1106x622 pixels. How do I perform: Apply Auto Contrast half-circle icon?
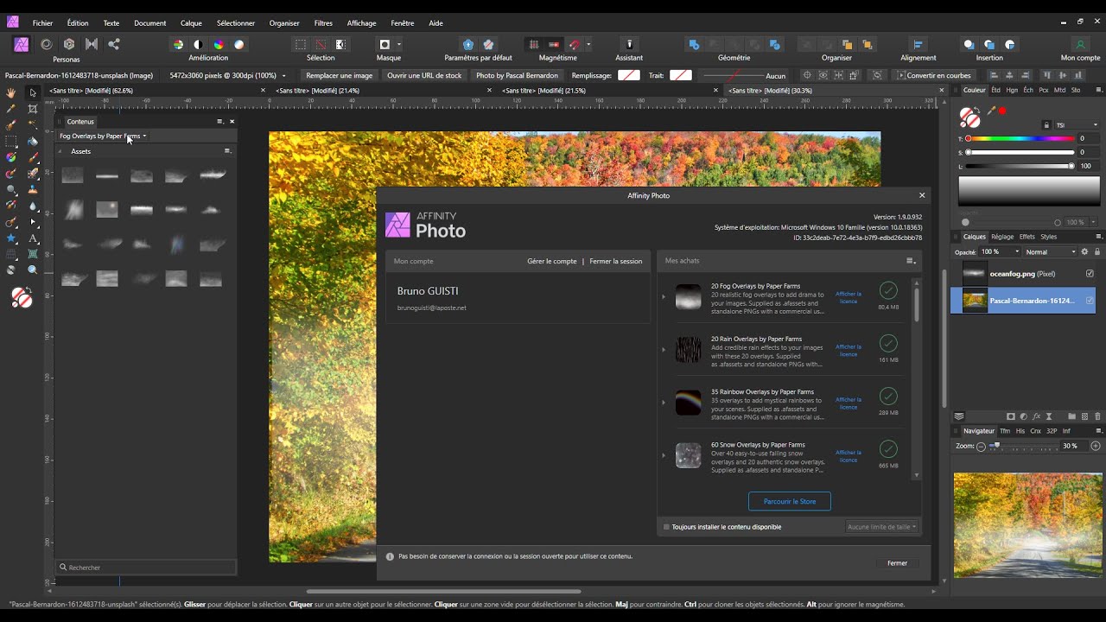coord(198,45)
